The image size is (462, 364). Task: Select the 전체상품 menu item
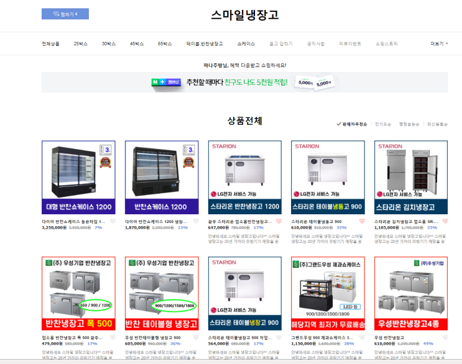click(x=50, y=44)
